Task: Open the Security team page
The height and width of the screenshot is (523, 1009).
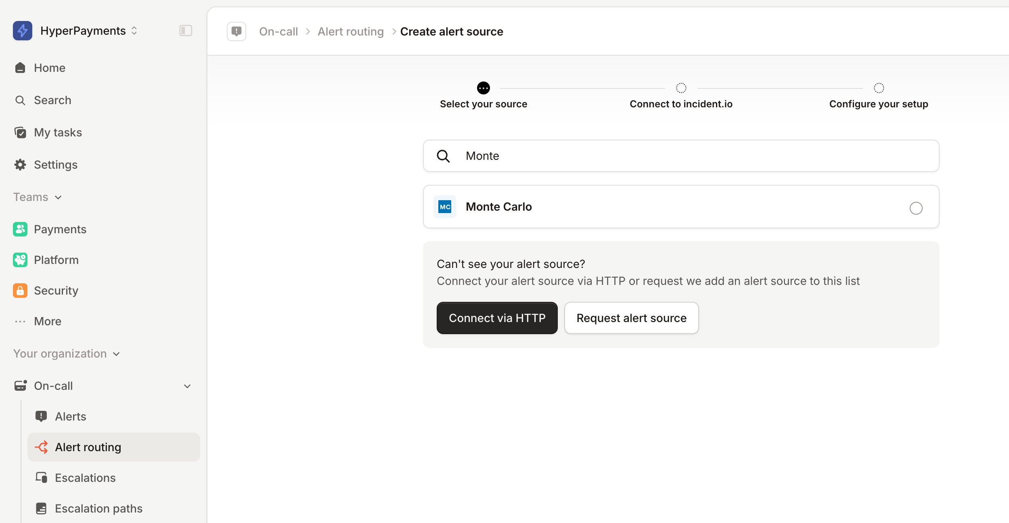Action: click(56, 291)
